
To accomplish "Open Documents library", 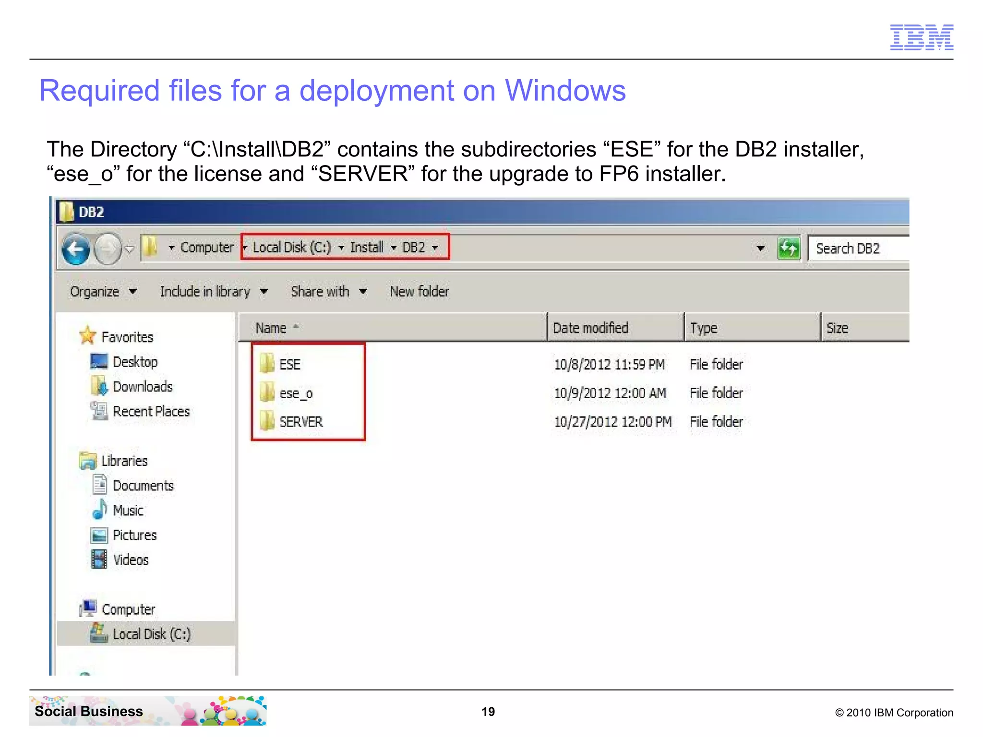I will pyautogui.click(x=143, y=486).
